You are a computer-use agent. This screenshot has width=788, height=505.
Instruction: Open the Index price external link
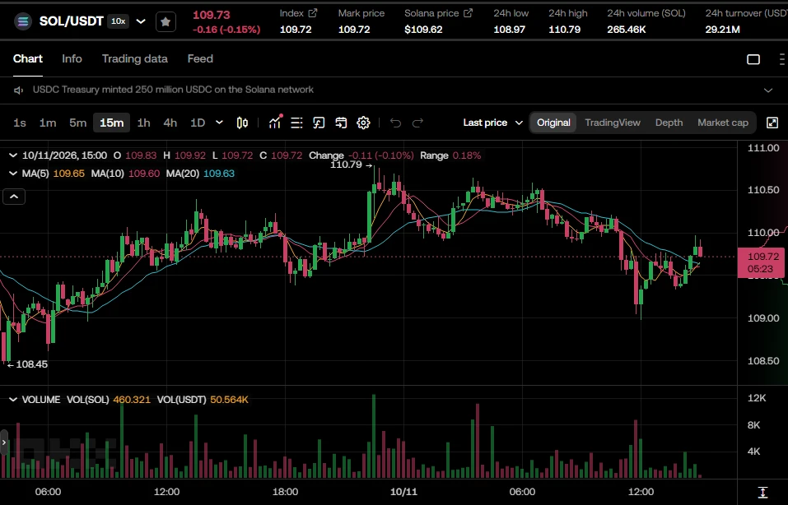point(313,13)
